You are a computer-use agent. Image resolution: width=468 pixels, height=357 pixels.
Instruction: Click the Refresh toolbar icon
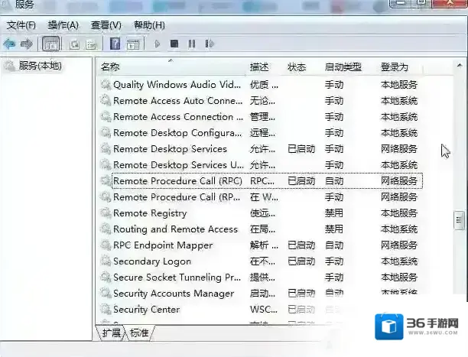[74, 44]
